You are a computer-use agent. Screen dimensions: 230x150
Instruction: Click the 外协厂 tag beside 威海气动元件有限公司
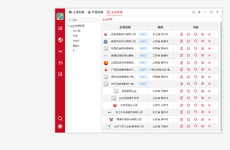pyautogui.click(x=143, y=42)
